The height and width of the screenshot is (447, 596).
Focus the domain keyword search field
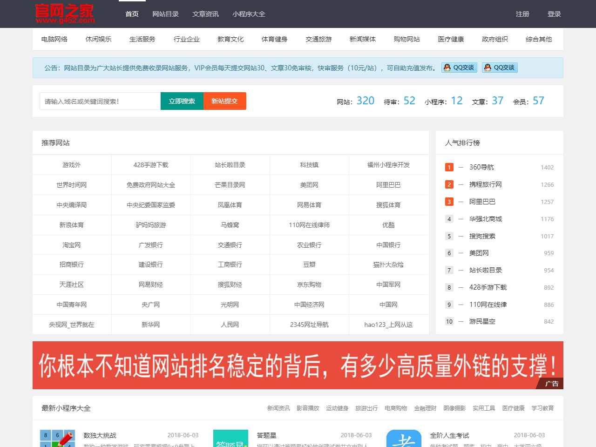point(100,101)
